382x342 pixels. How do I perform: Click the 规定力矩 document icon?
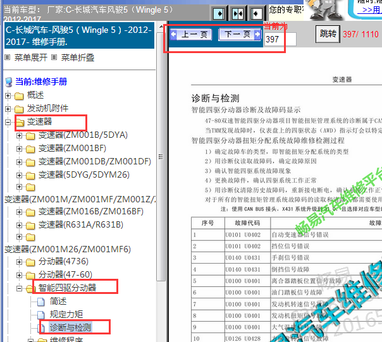pos(41,315)
